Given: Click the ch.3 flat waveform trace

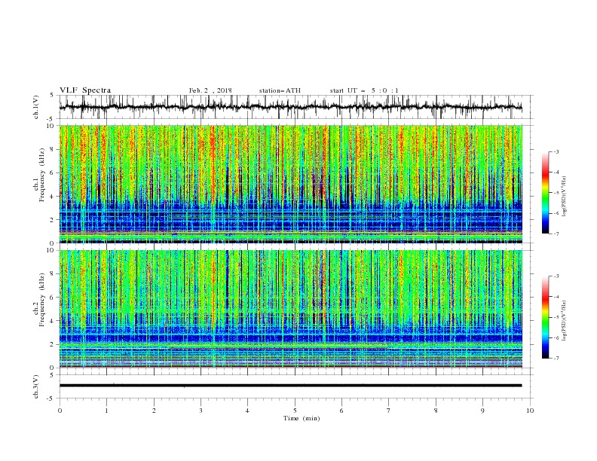Looking at the screenshot, I should (290, 386).
